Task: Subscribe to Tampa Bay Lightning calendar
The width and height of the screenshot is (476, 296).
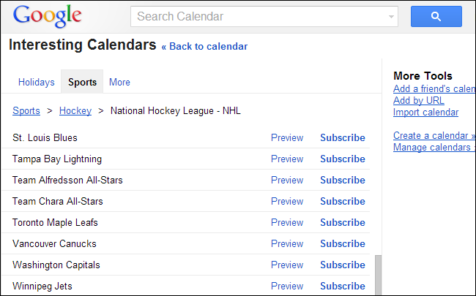Action: click(x=342, y=159)
